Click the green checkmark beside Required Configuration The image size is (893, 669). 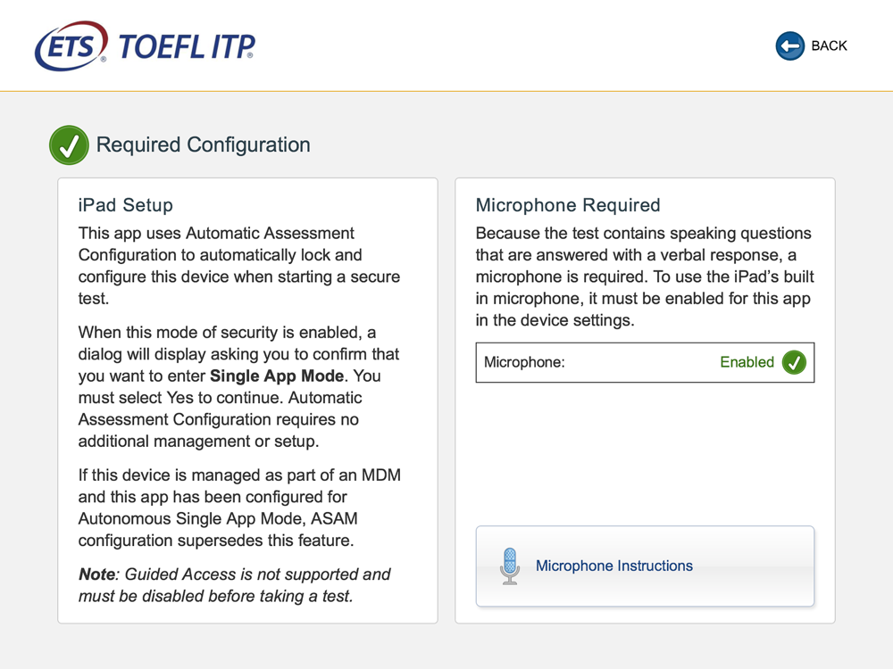(69, 145)
